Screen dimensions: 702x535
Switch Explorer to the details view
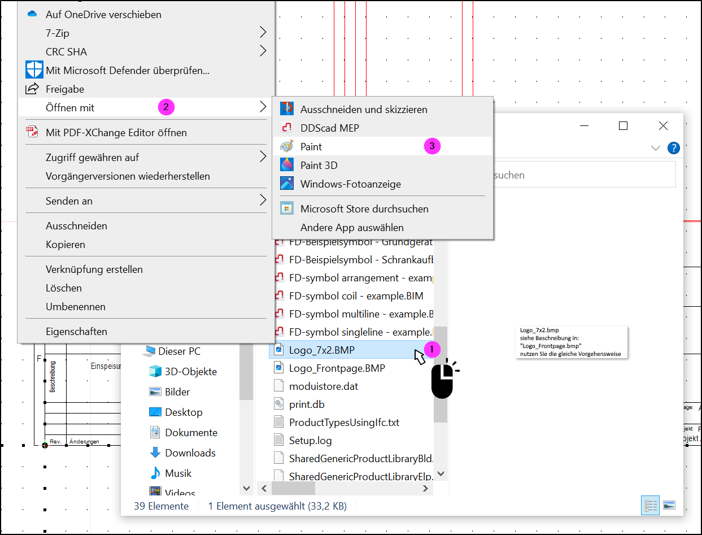(651, 506)
